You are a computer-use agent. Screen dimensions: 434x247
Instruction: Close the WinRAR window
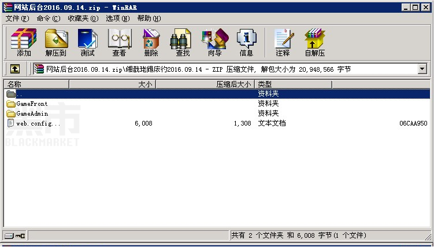point(426,8)
